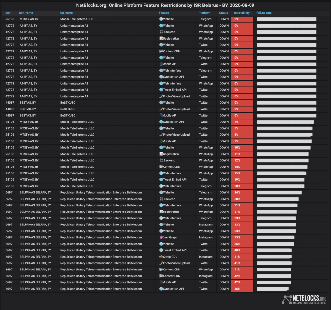Screen dimensions: 331x310
Task: Click 'BeST CJSC' in the Mobile API row
Action: (68, 115)
